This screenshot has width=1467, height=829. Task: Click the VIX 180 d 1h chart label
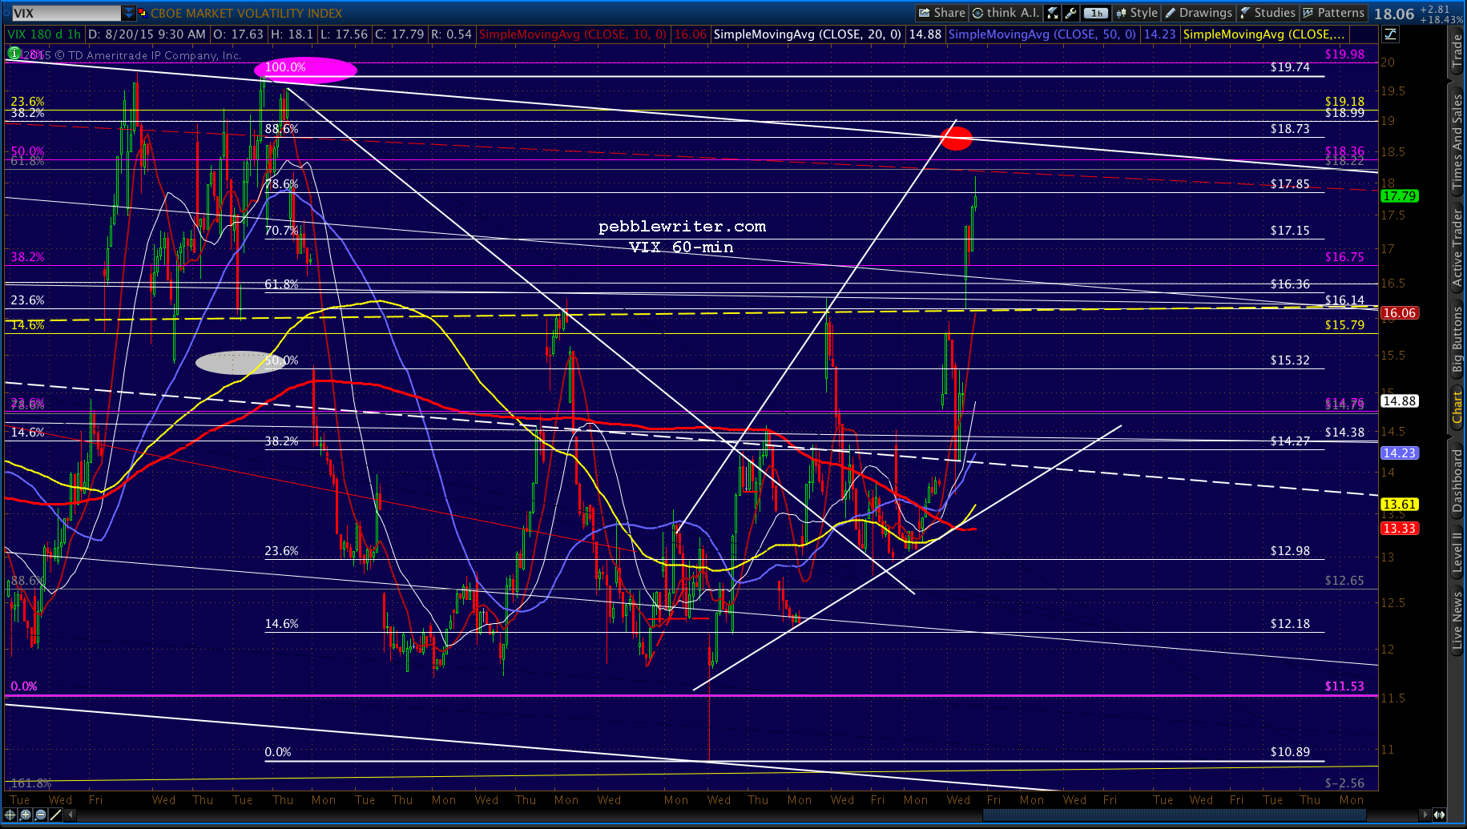click(44, 34)
